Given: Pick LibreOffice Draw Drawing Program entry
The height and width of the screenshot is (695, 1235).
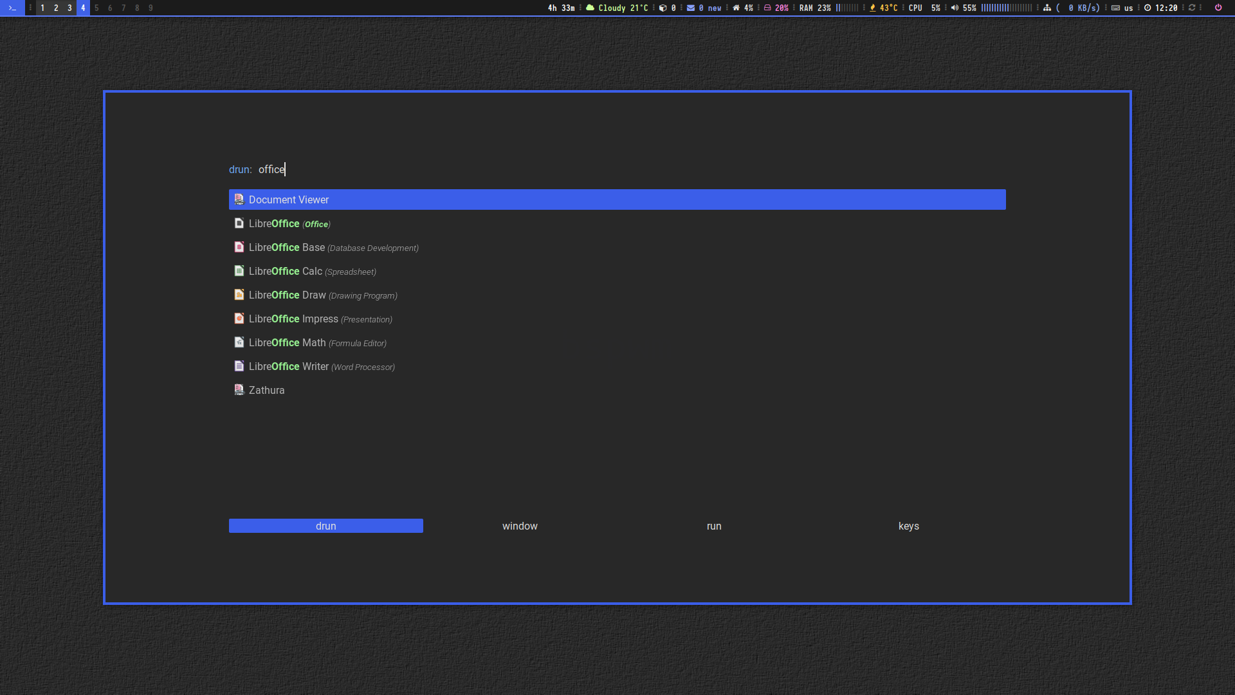Looking at the screenshot, I should 617,295.
